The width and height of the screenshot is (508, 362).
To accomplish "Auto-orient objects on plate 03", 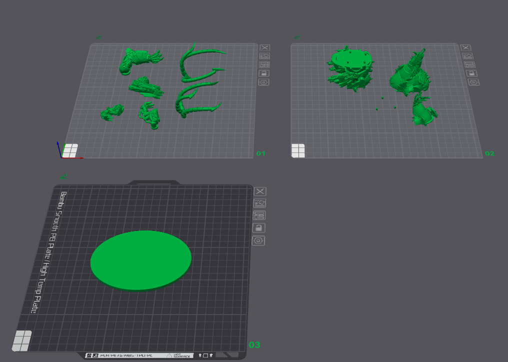I will click(259, 203).
